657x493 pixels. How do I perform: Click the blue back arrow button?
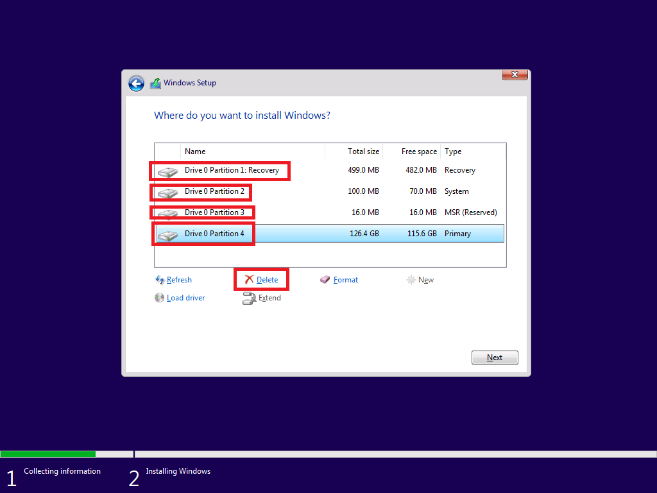tap(136, 83)
